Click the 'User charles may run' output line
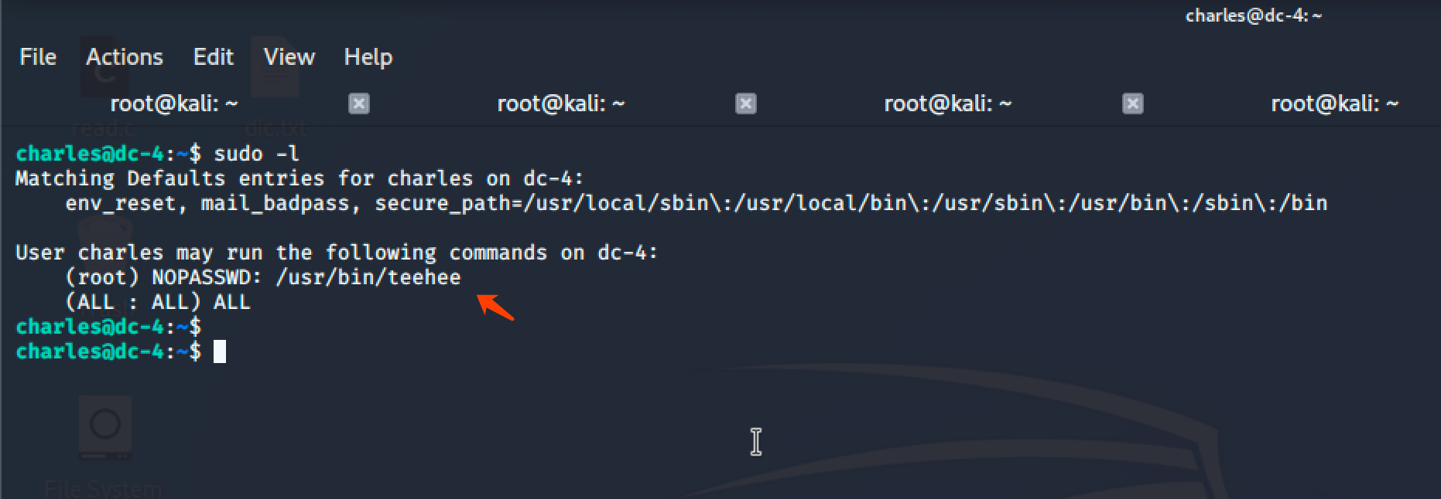 [x=336, y=253]
